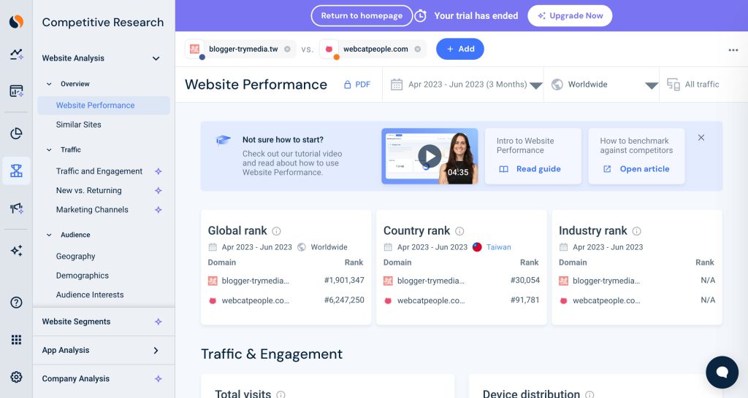748x398 pixels.
Task: Go to Similar Sites
Action: pos(79,125)
